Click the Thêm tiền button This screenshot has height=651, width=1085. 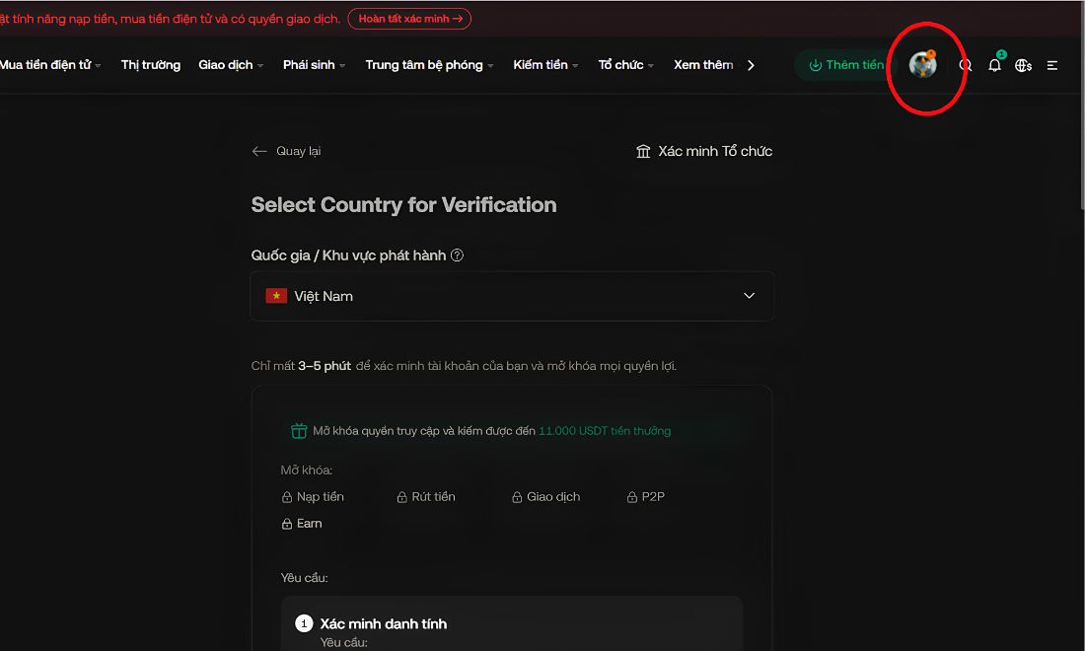pyautogui.click(x=846, y=65)
